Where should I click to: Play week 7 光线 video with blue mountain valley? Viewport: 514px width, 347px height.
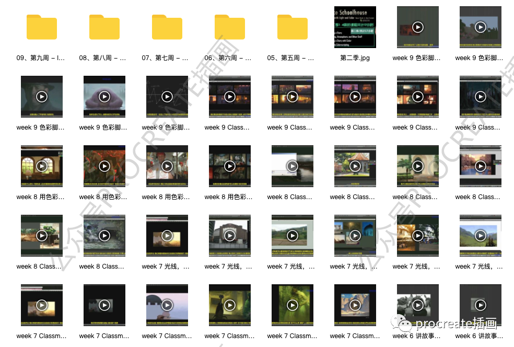coord(481,236)
